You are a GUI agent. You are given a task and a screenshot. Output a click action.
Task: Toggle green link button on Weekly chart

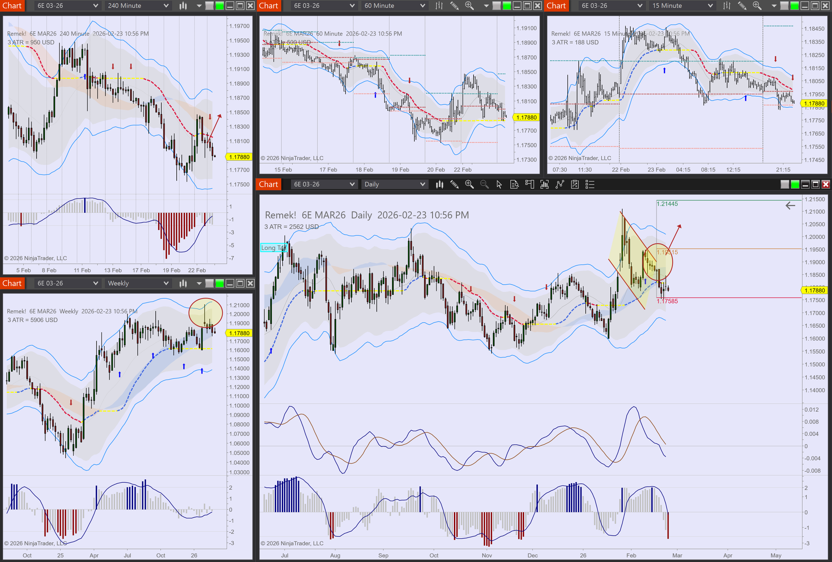(x=219, y=283)
